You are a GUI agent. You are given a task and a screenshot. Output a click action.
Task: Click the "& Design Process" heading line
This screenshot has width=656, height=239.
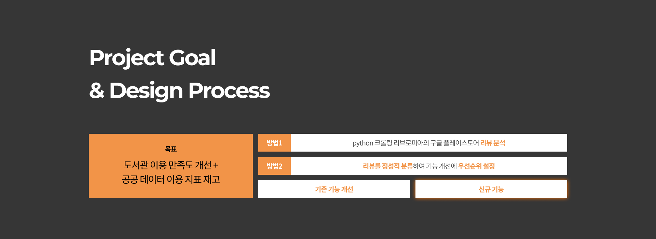[179, 91]
